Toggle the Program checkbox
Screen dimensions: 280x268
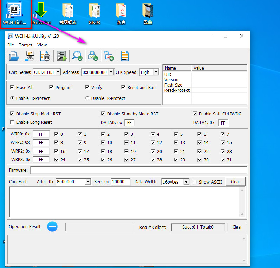click(51, 87)
